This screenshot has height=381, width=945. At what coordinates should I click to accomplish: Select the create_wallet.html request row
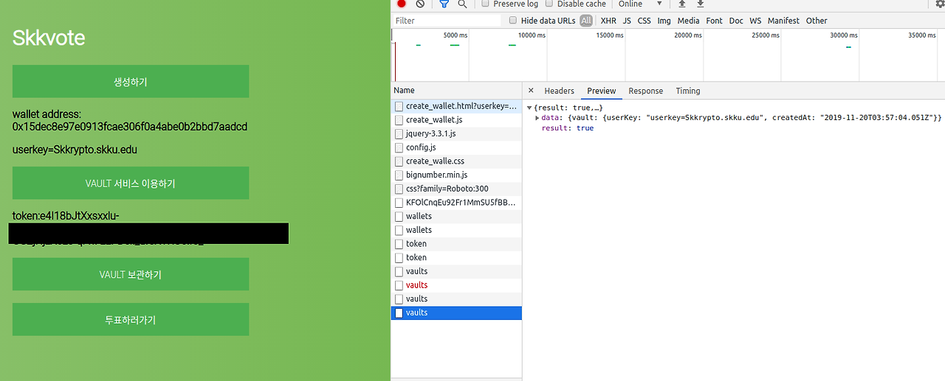(x=456, y=106)
